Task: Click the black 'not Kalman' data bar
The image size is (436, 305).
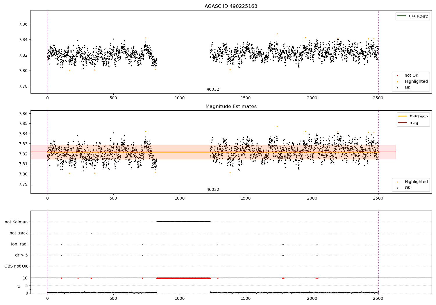Action: (183, 222)
